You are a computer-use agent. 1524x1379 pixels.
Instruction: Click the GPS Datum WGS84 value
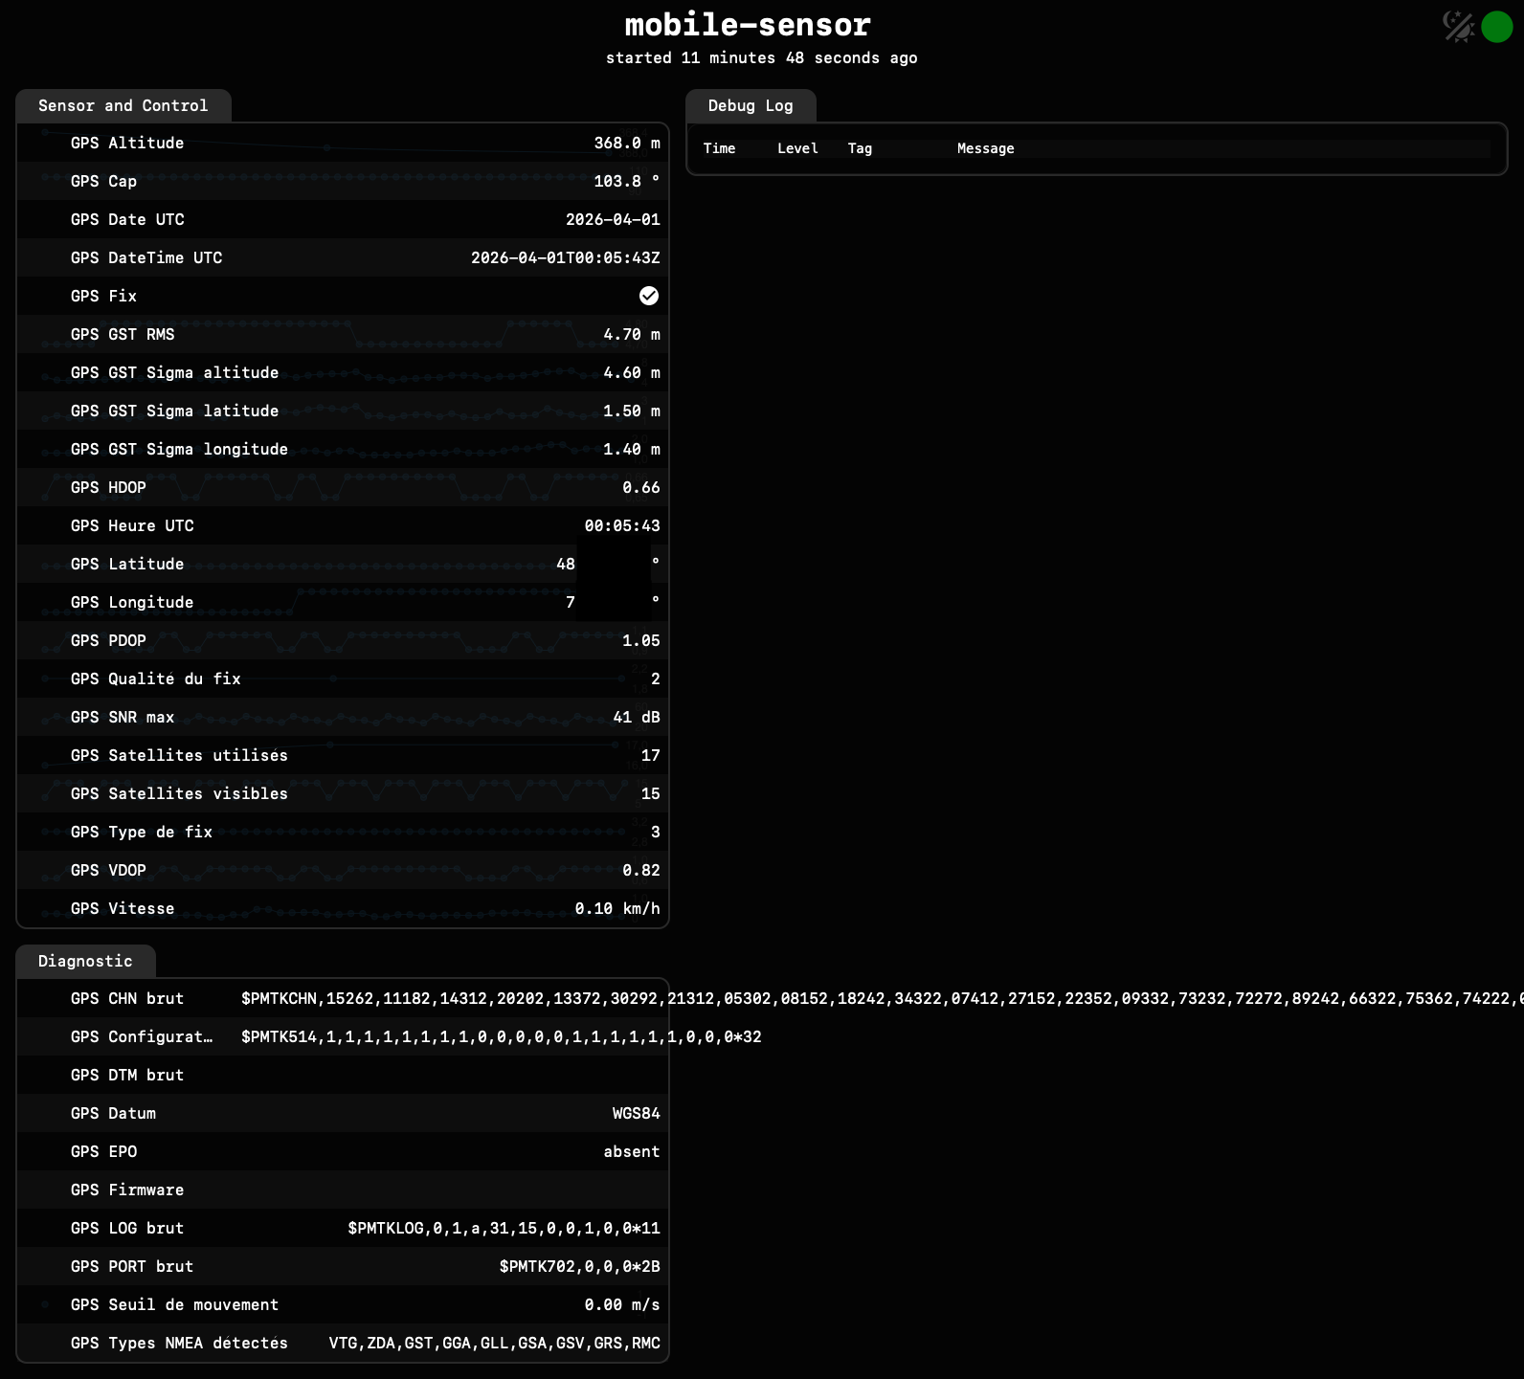click(636, 1113)
